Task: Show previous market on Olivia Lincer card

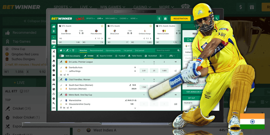Action: pos(144,38)
